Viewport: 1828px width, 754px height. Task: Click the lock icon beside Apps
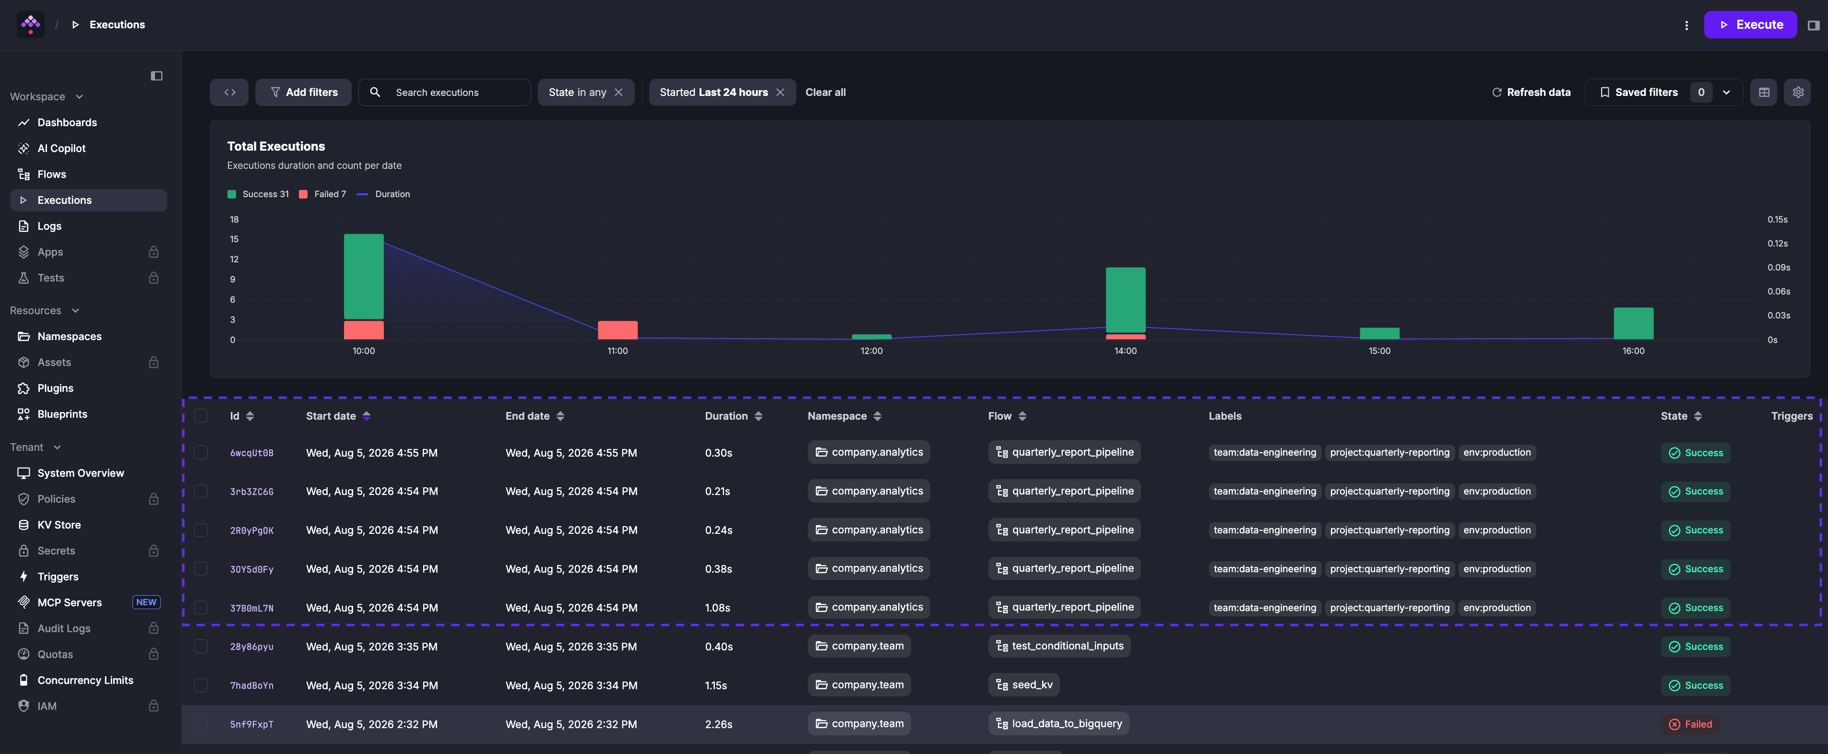coord(153,252)
